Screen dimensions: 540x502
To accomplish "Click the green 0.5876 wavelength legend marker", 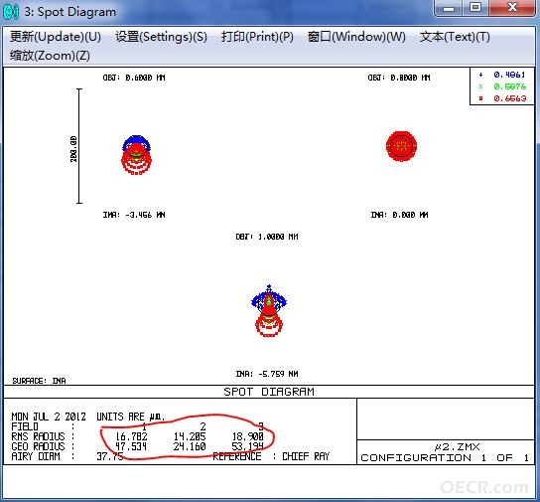I will click(x=481, y=86).
